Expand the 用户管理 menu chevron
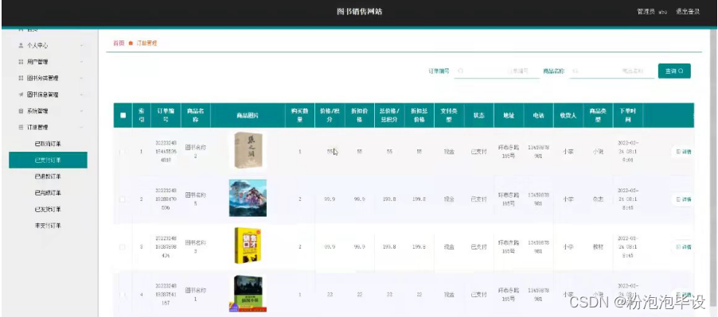The image size is (718, 317). click(81, 62)
